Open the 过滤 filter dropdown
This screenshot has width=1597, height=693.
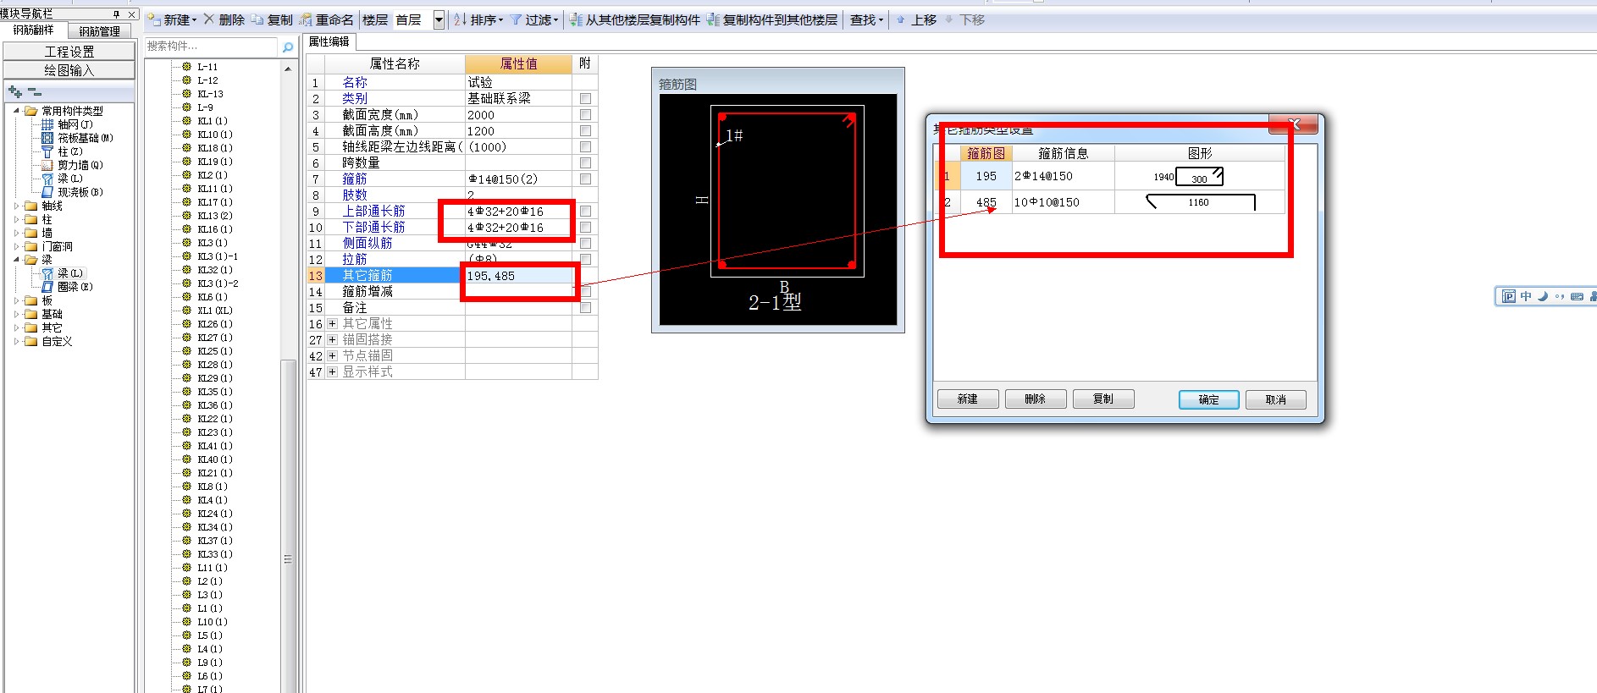tap(534, 19)
